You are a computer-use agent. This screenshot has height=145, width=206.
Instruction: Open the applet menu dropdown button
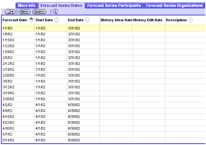[10, 12]
